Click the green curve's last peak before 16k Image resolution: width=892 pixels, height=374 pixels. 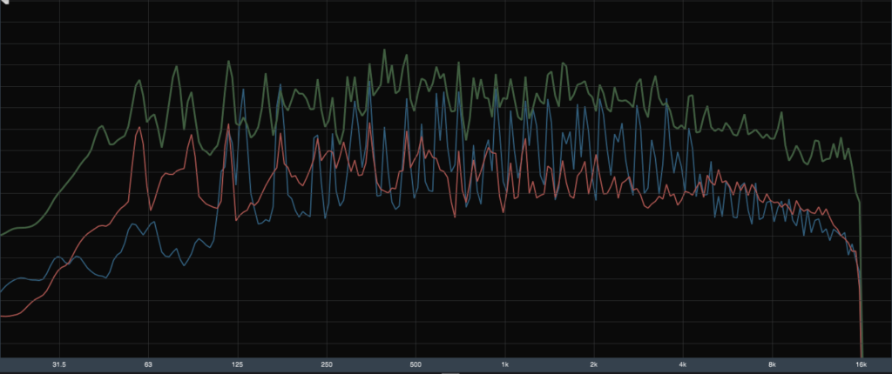coord(842,139)
